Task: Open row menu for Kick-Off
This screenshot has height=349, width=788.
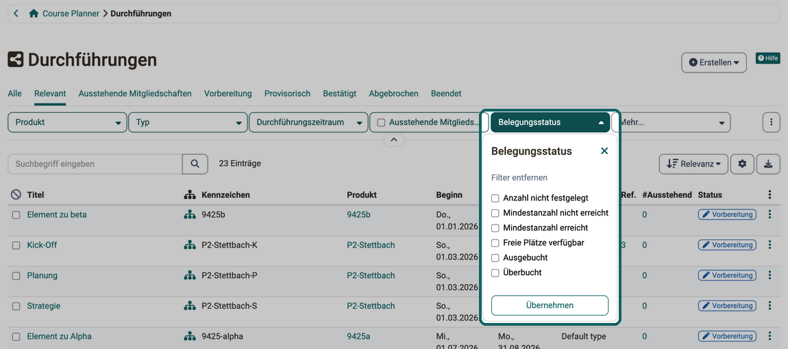Action: [769, 245]
